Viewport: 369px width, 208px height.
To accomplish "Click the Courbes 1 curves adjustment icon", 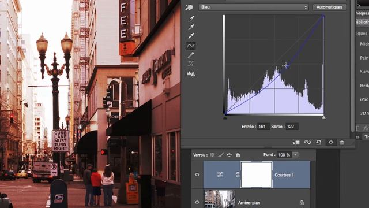I will coord(220,174).
